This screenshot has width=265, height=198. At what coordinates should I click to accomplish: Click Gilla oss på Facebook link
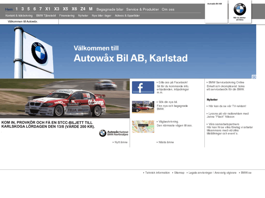pyautogui.click(x=172, y=82)
